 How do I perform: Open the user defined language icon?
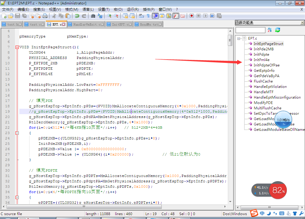(x=162, y=16)
